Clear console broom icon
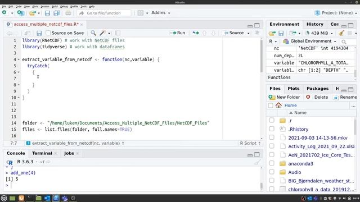The width and height of the screenshot is (360, 202). [x=257, y=162]
